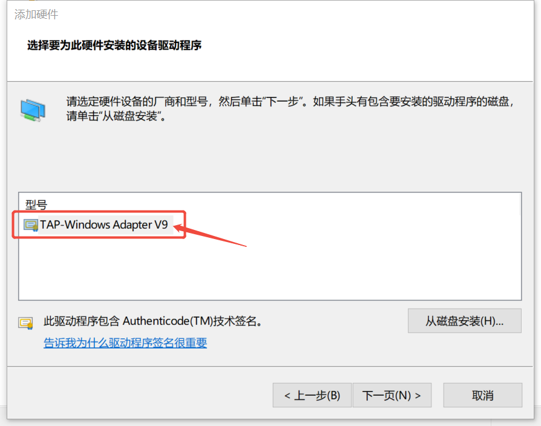Go back with the 上一步(B) button
This screenshot has height=426, width=541.
[312, 395]
